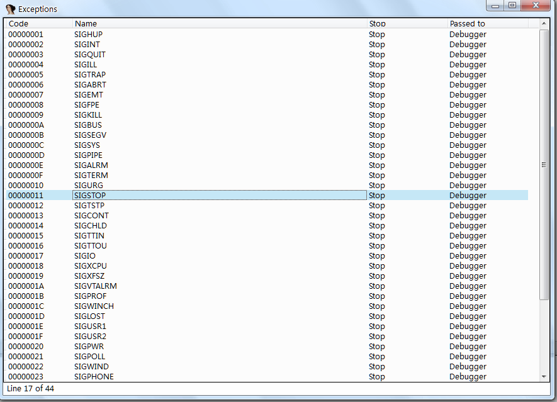Click the highlighted SIGSTOP name cell
Viewport: 557px width, 402px height.
(220, 195)
